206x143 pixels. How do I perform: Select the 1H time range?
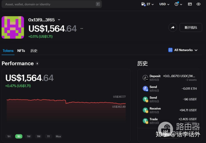point(9,136)
